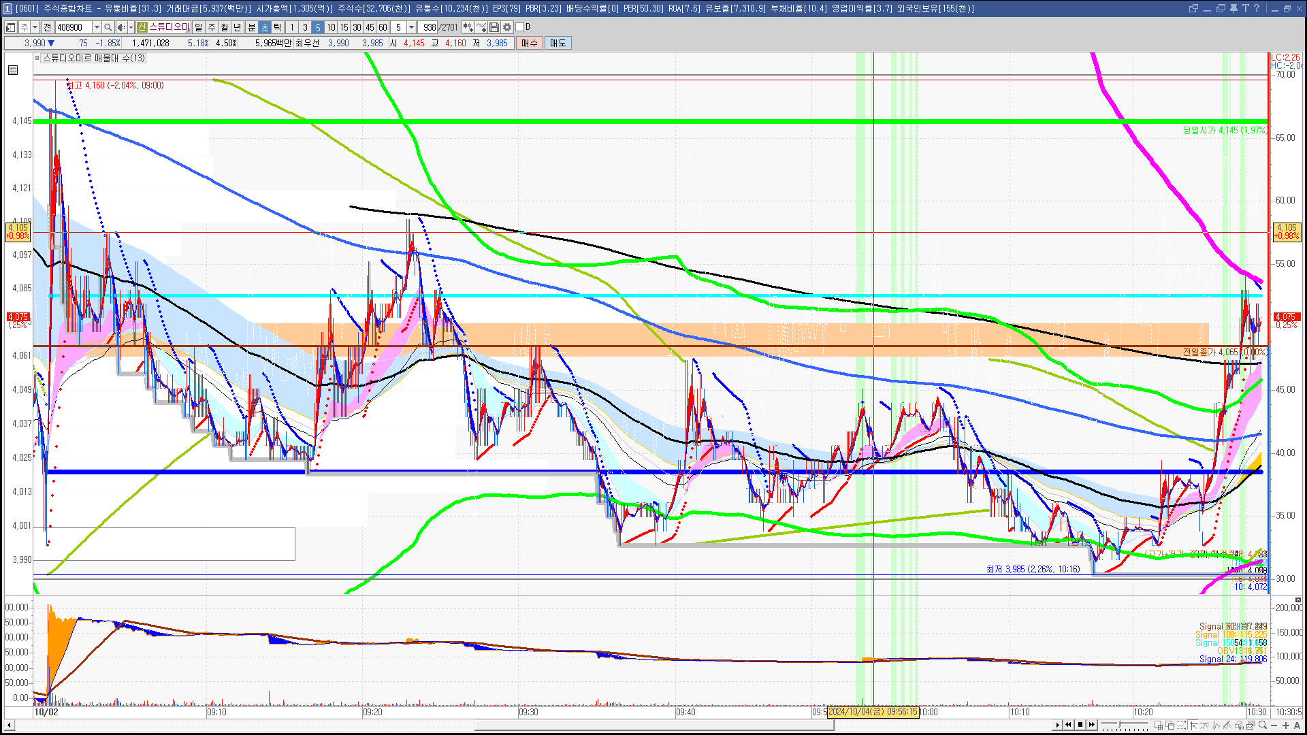
Task: Open the stock code 408900 dropdown
Action: point(97,27)
